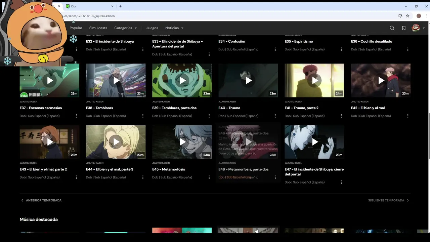Open more options for E42 El bien y el mal
Viewport: 430px width, 242px height.
click(408, 116)
